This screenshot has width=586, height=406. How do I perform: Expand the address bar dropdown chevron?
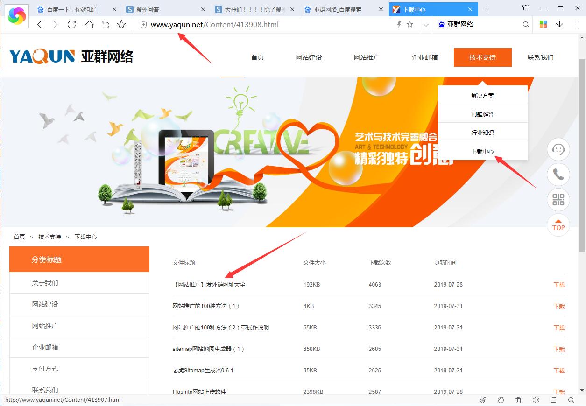coord(425,25)
